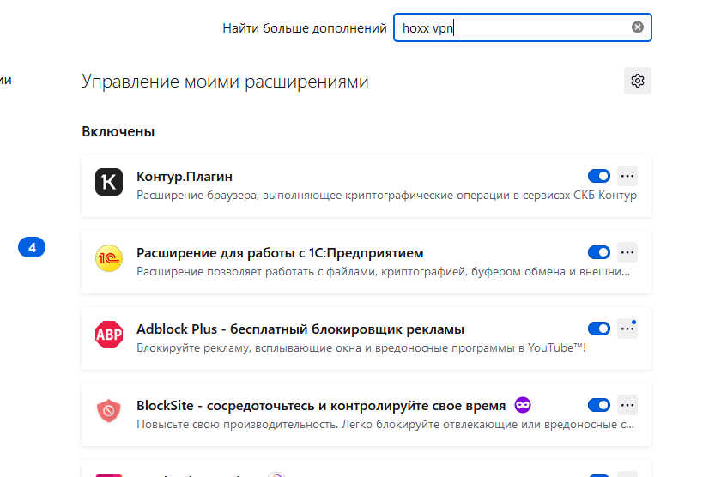Click the BlockSite extension title
This screenshot has height=477, width=715.
click(319, 405)
